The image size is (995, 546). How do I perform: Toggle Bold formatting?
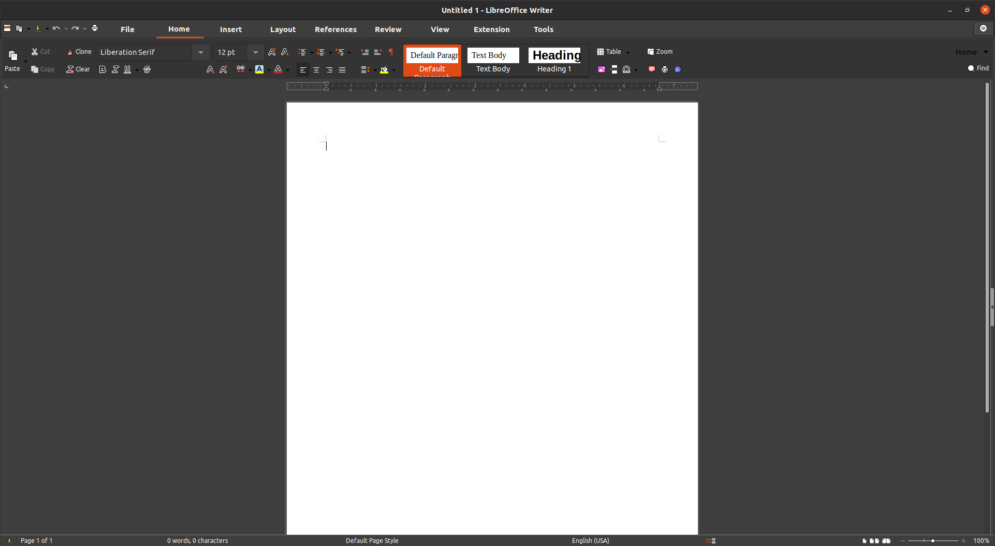click(x=103, y=69)
